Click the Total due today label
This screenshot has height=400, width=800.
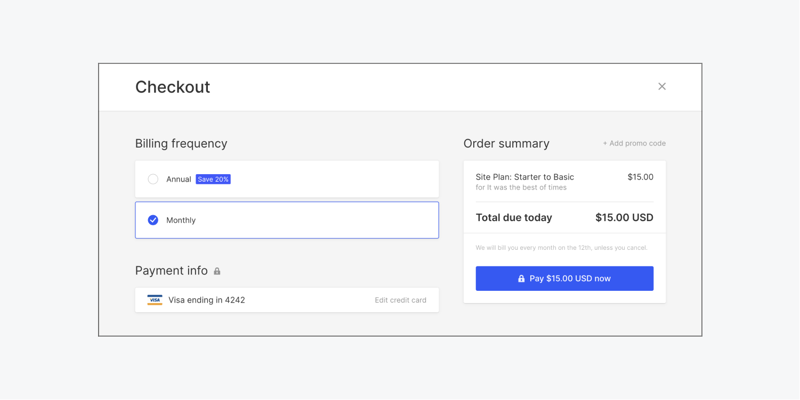point(514,217)
